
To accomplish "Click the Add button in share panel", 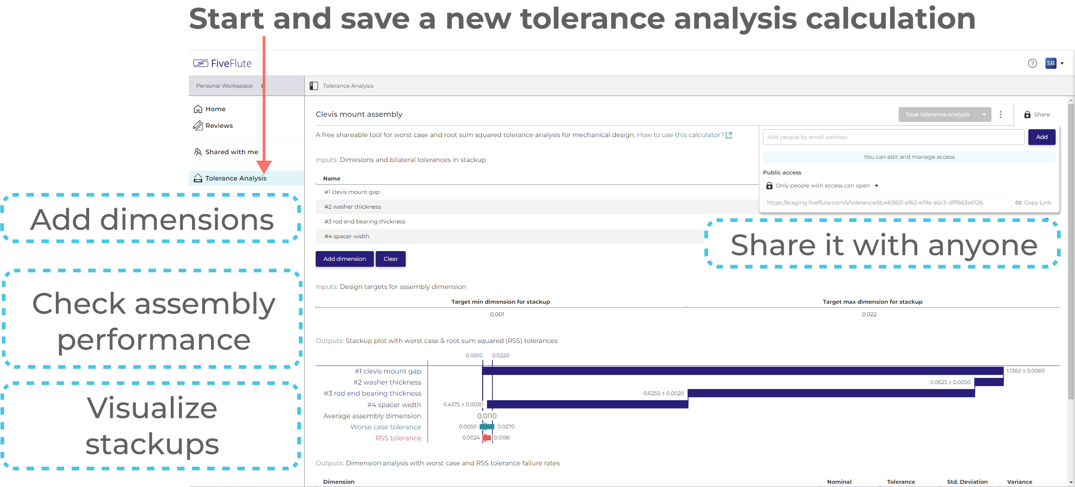I will [1042, 137].
